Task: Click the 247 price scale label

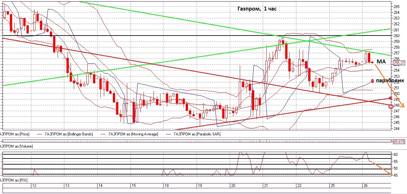Action: (396, 111)
